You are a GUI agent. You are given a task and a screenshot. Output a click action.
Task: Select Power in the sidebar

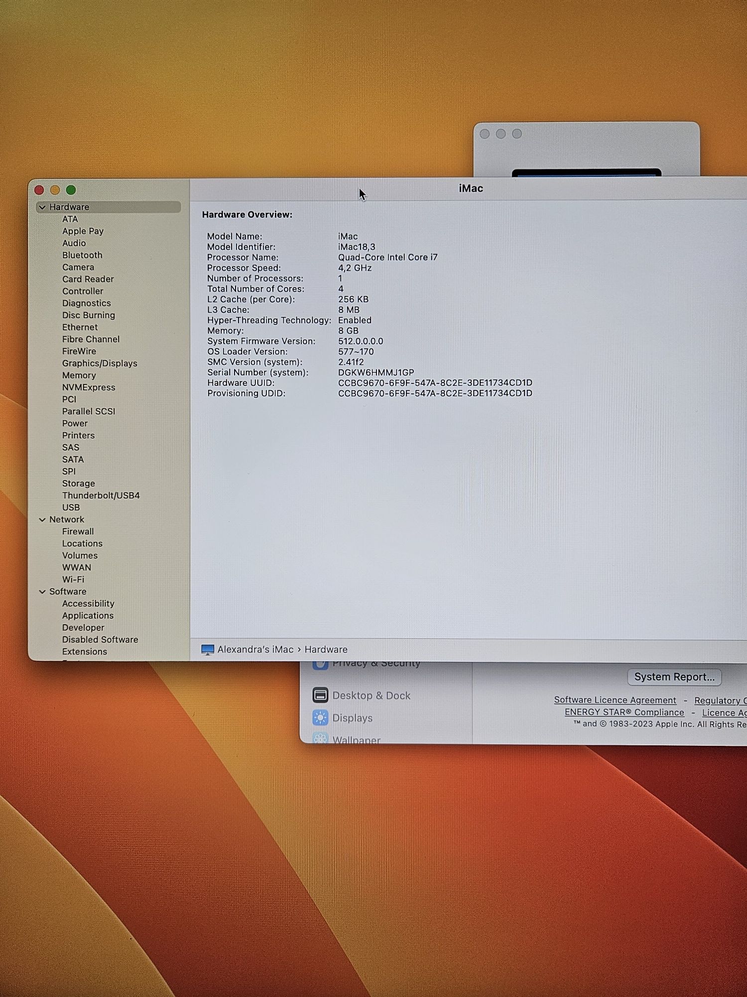click(x=75, y=423)
